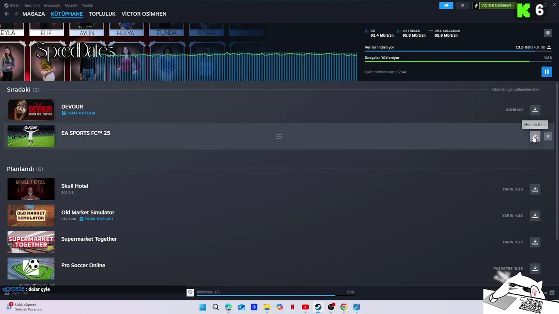This screenshot has height=314, width=559.
Task: Click YARIN 5:25 schedule time
Action: [512, 242]
